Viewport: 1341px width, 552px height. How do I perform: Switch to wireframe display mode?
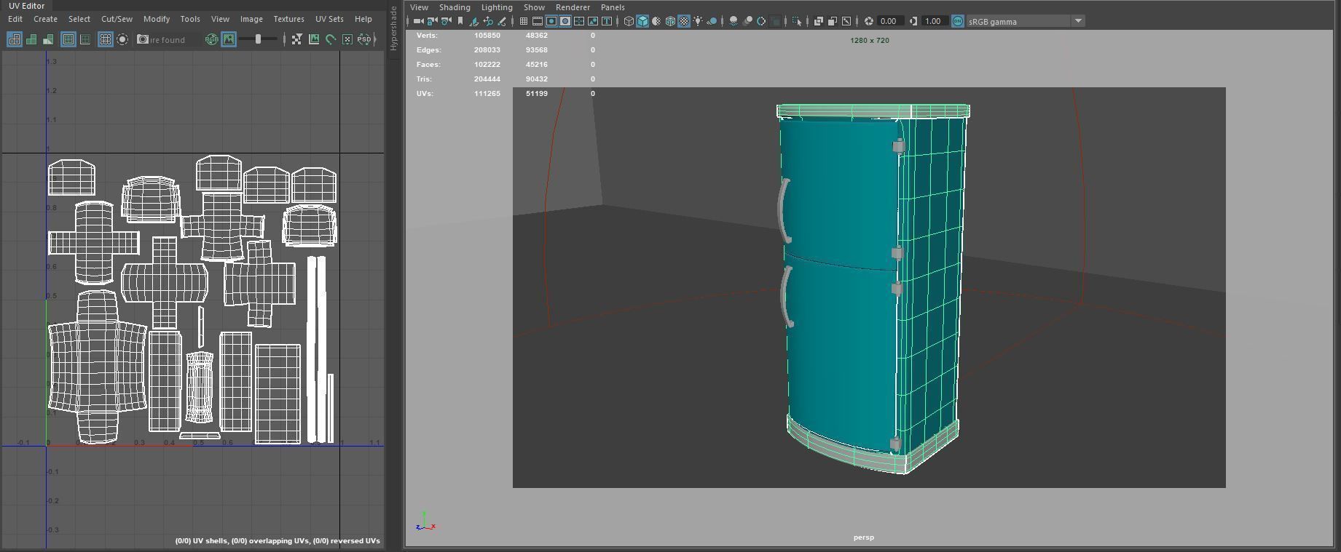pos(629,21)
